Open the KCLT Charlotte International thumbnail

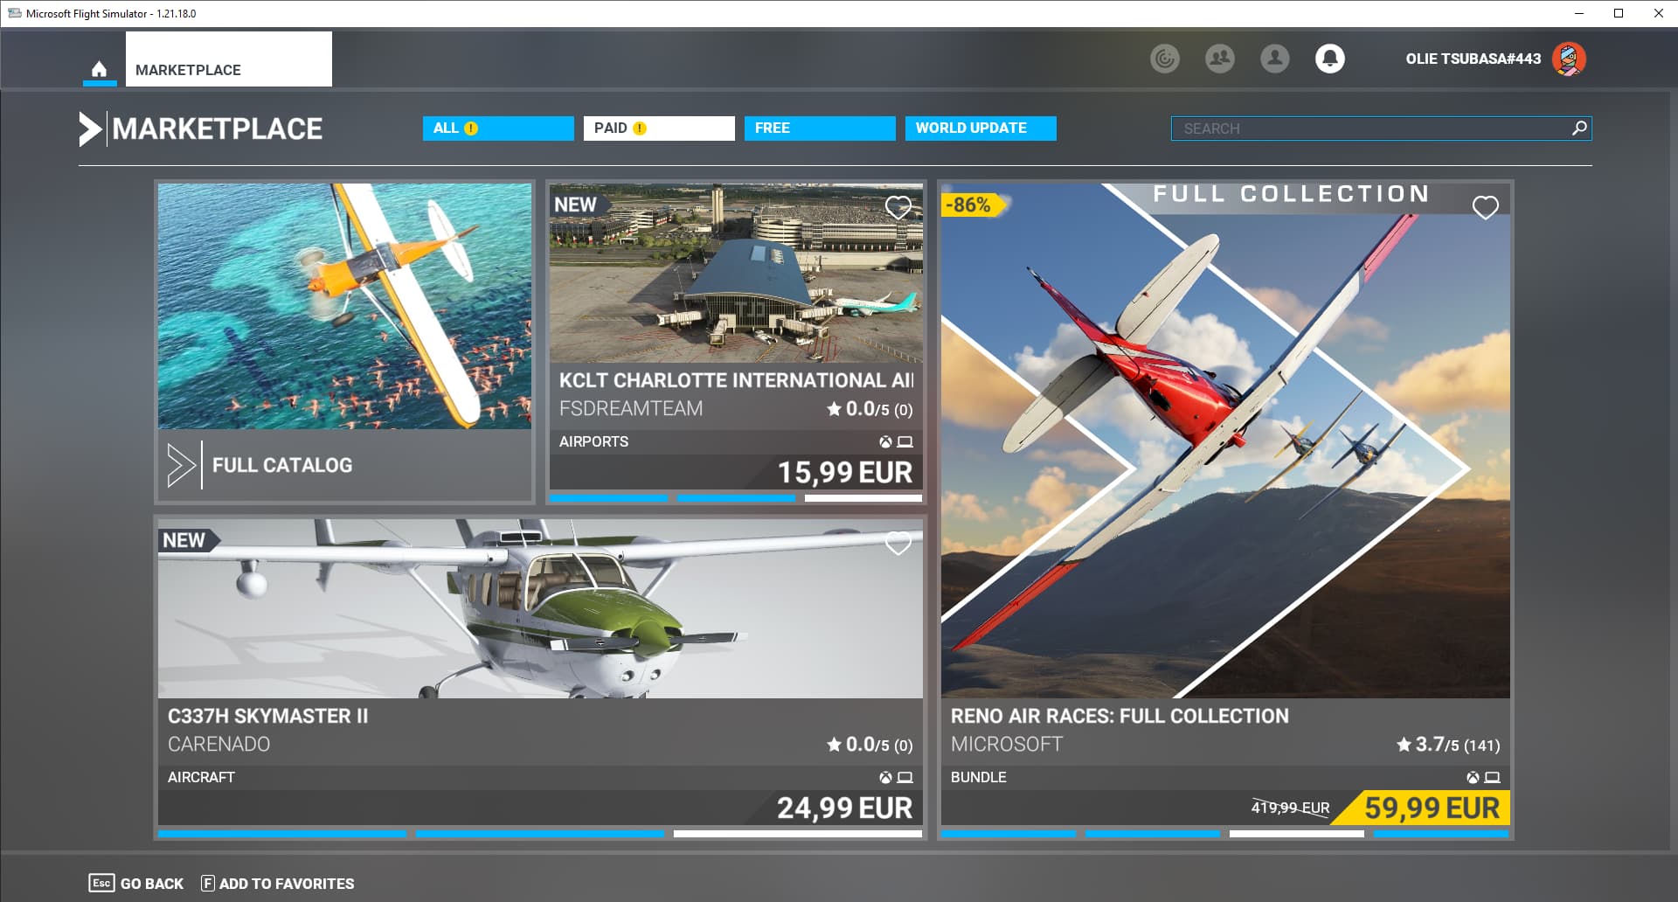[x=736, y=273]
